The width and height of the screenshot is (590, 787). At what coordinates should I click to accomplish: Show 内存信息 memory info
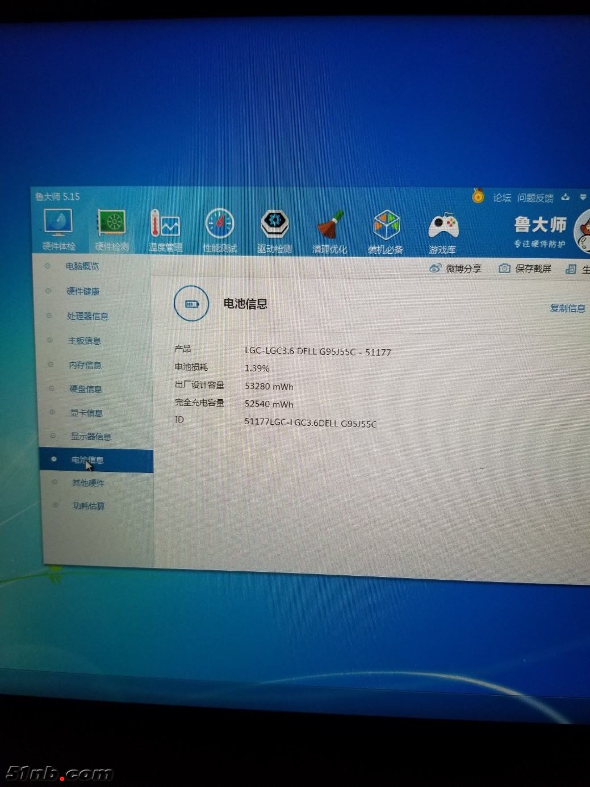[85, 365]
